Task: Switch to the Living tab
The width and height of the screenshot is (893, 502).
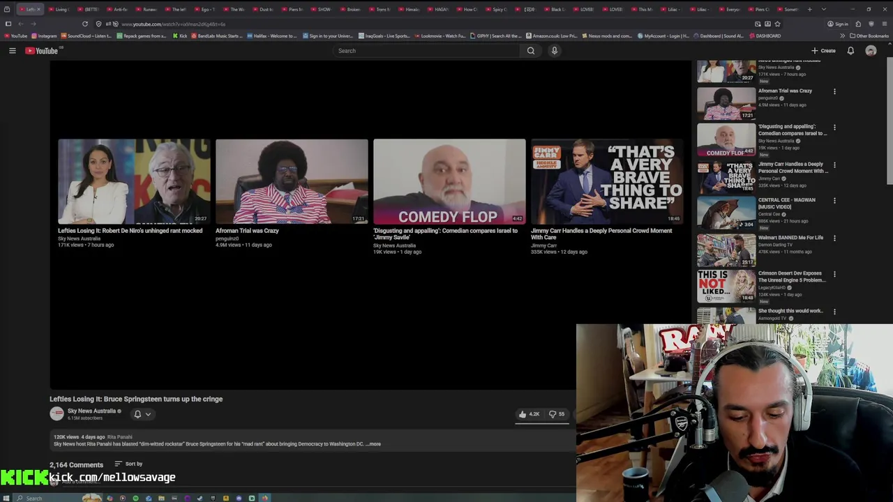Action: (59, 9)
